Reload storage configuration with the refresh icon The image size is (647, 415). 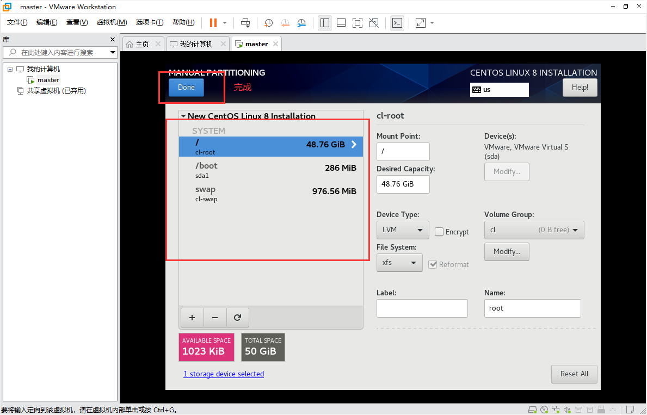[237, 318]
